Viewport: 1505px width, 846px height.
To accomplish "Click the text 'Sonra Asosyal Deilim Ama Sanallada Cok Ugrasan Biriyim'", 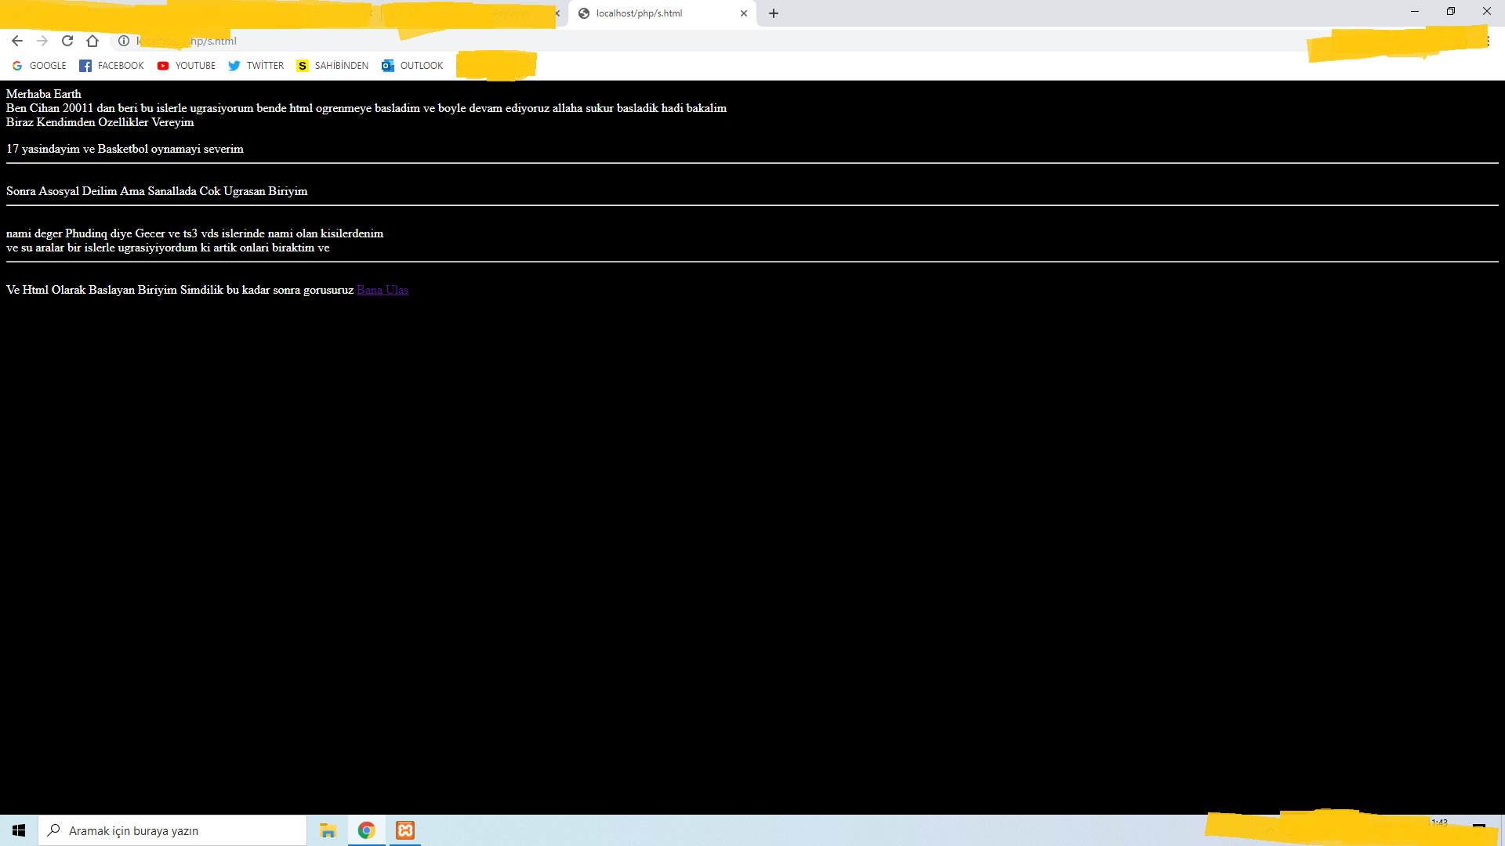I will (157, 191).
